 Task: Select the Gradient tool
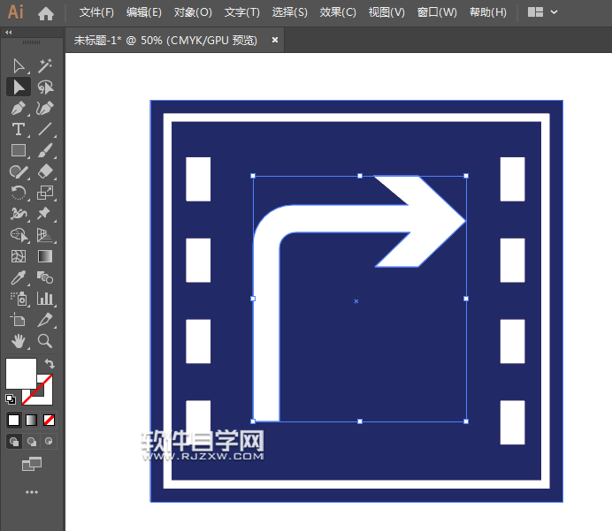click(x=45, y=256)
